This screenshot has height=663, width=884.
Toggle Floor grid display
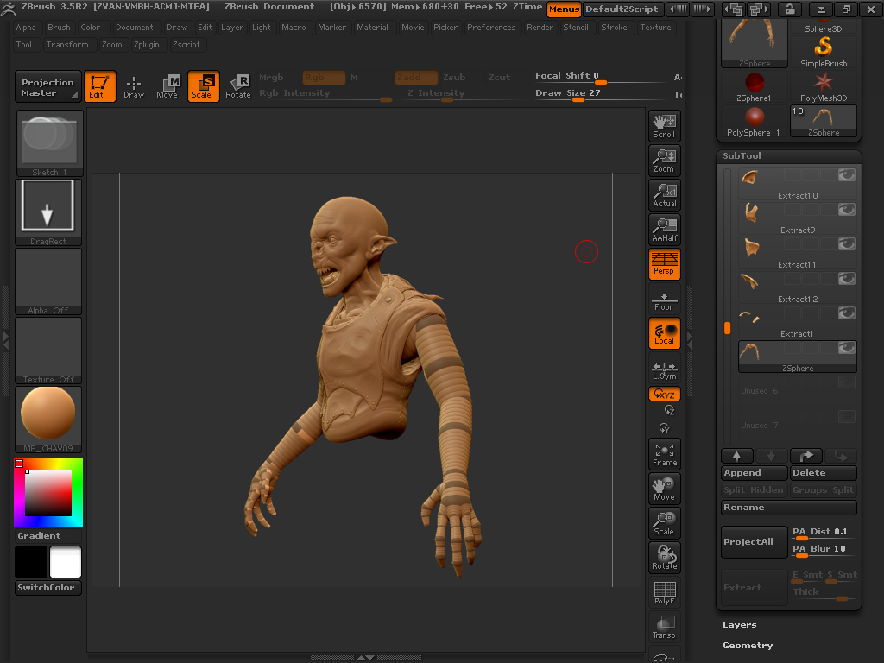[x=664, y=300]
